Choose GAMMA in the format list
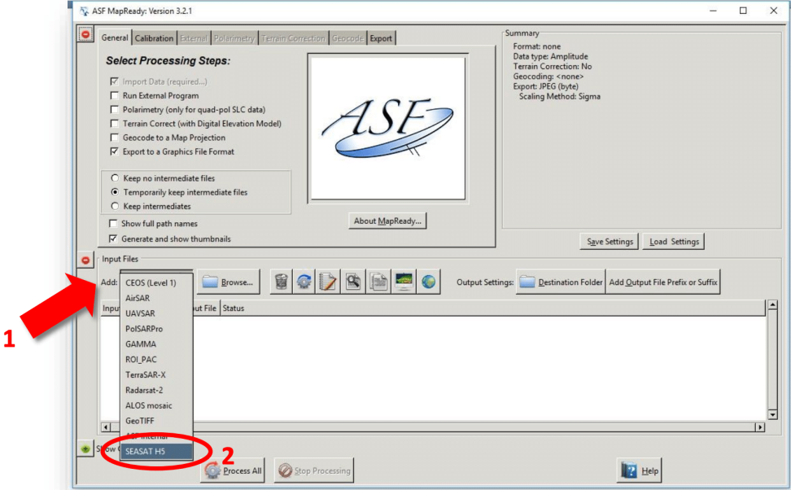The height and width of the screenshot is (490, 791). coord(156,344)
